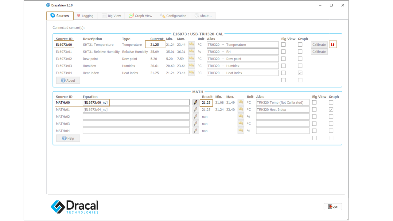Edit equation pencil icon for MATH:01

(196, 110)
